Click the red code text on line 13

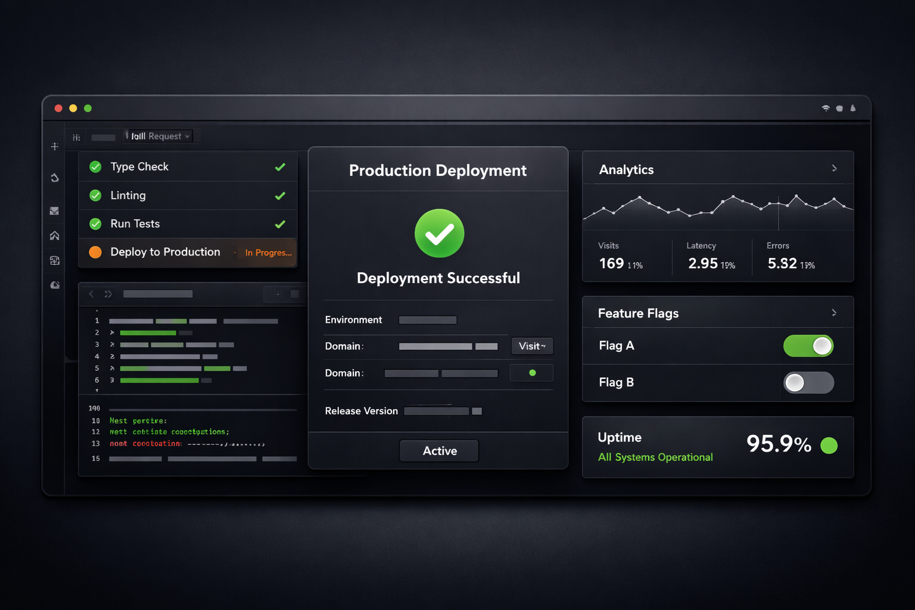point(145,444)
